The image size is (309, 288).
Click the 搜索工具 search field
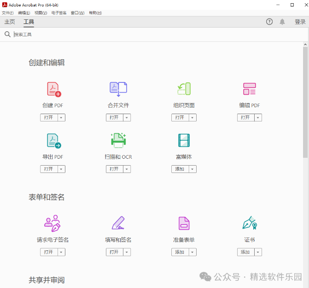pyautogui.click(x=92, y=35)
